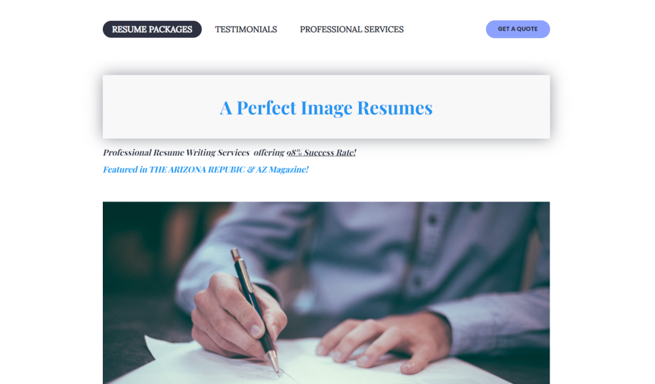Click the word offering in the tagline

(269, 152)
